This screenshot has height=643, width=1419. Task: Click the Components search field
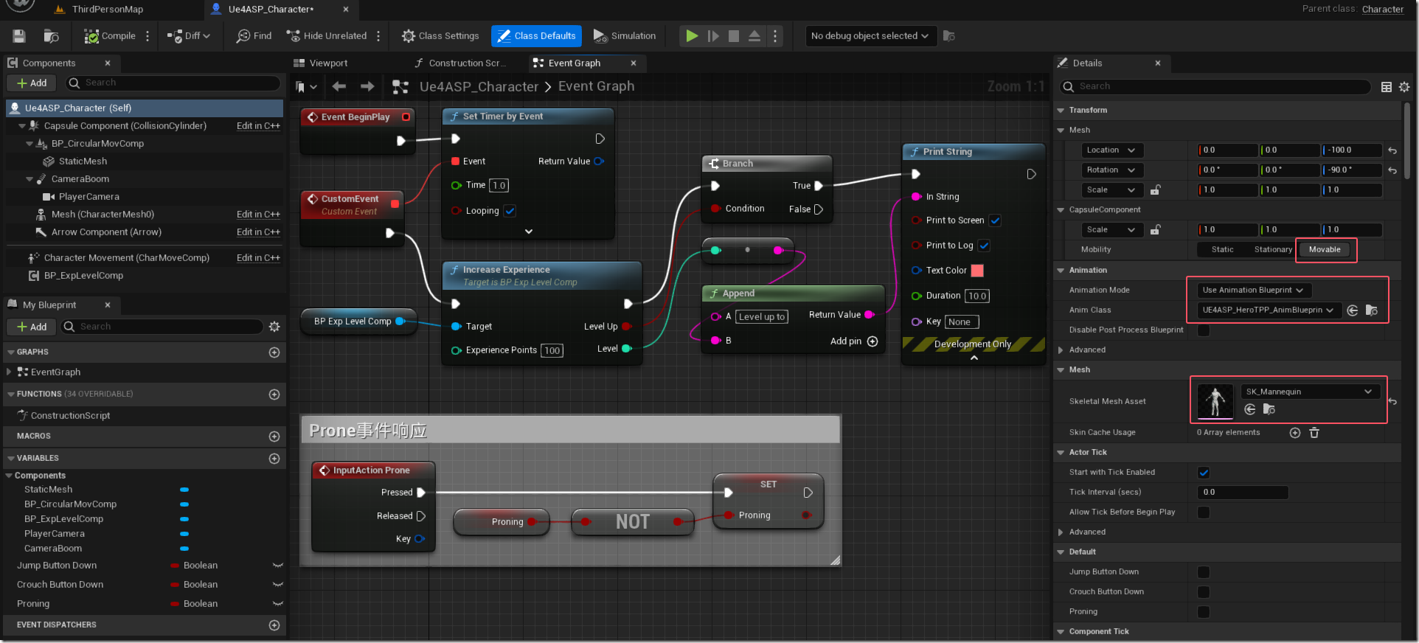(x=173, y=83)
